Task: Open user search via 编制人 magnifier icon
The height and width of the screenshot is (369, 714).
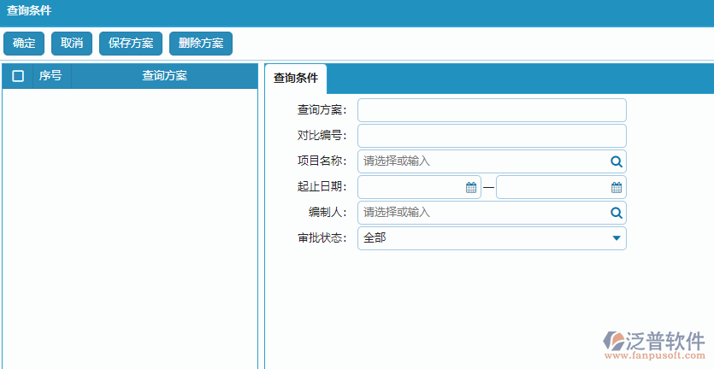Action: pos(617,213)
